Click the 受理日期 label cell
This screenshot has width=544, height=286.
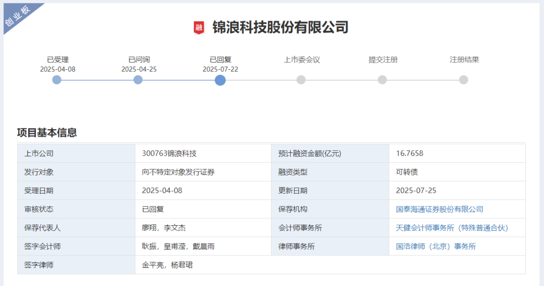coord(77,190)
